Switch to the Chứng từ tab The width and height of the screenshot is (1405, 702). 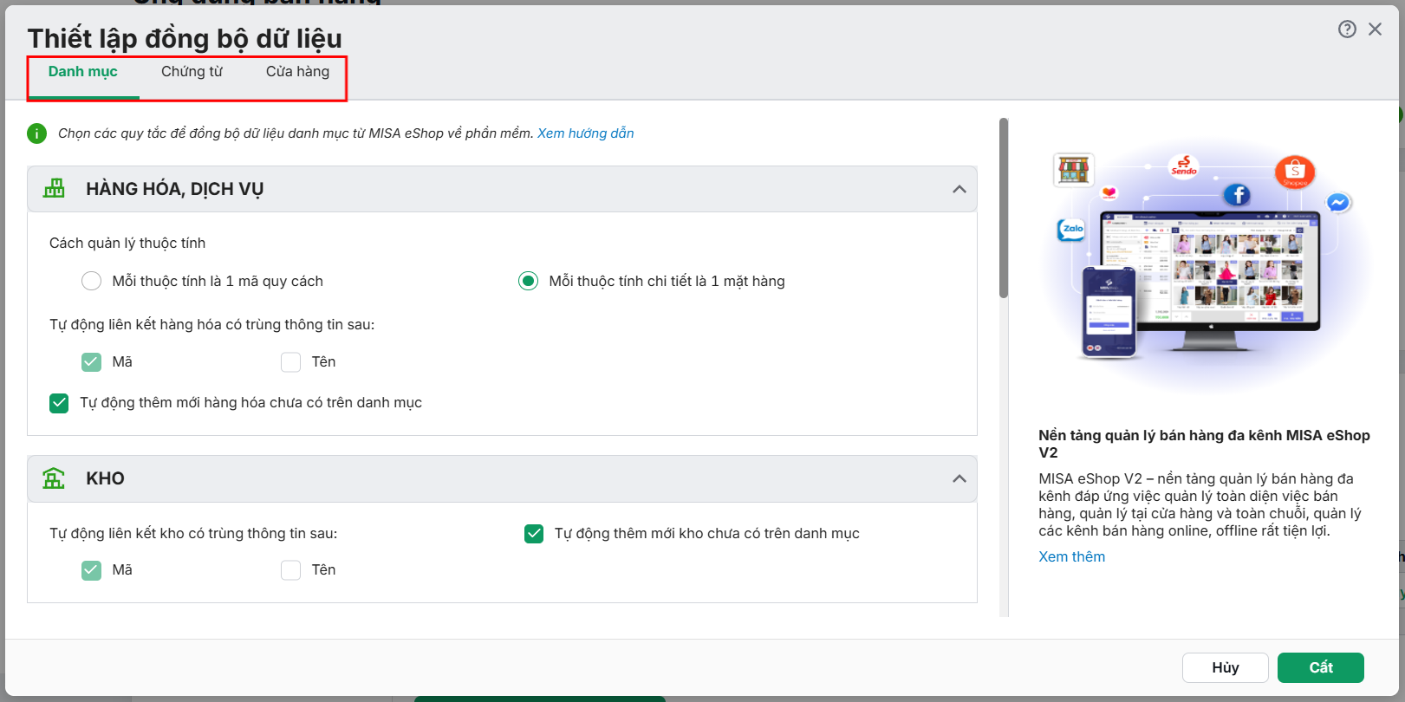pos(192,72)
